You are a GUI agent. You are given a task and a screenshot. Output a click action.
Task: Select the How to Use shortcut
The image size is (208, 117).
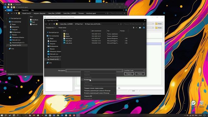coord(68,38)
